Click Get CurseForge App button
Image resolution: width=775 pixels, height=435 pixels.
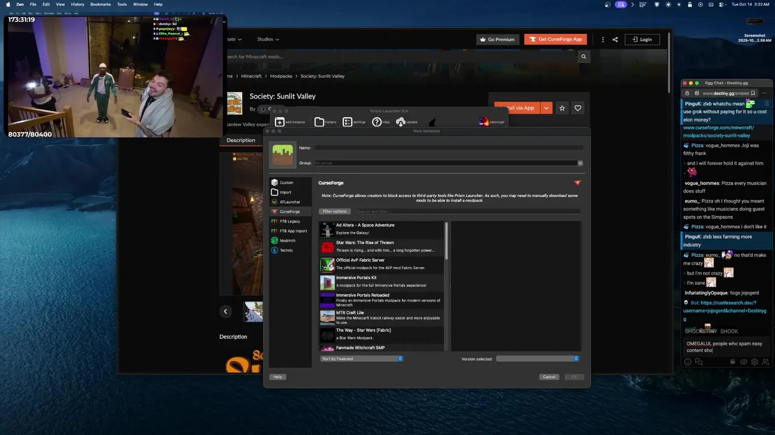555,39
